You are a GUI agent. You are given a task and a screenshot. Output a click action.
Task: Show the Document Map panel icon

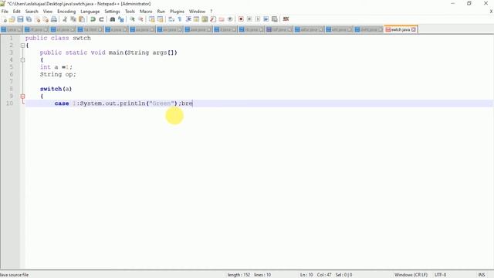coord(205,19)
